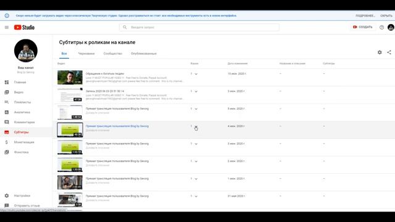The height and width of the screenshot is (222, 395).
Task: Expand languages chevron for livestream dated 3 июн.
Action: point(196,144)
